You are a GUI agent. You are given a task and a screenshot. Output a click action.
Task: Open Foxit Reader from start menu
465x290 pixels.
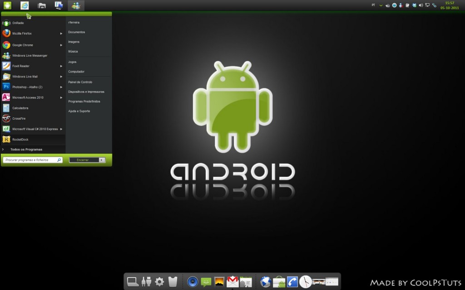(33, 66)
